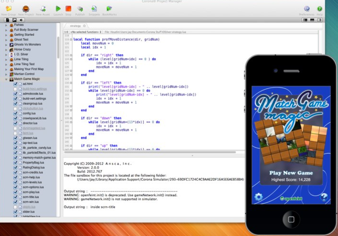Uncheck the ad.html file checkbox

[15, 84]
